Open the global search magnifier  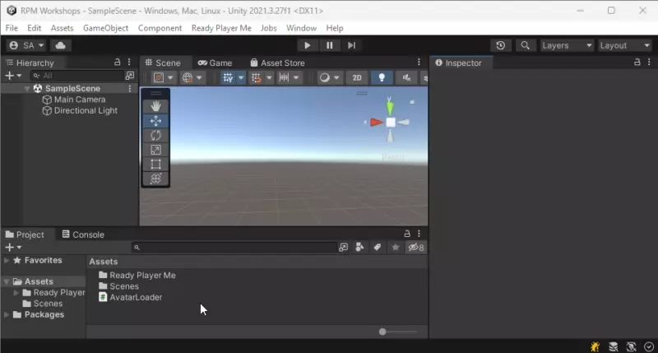[x=525, y=45]
